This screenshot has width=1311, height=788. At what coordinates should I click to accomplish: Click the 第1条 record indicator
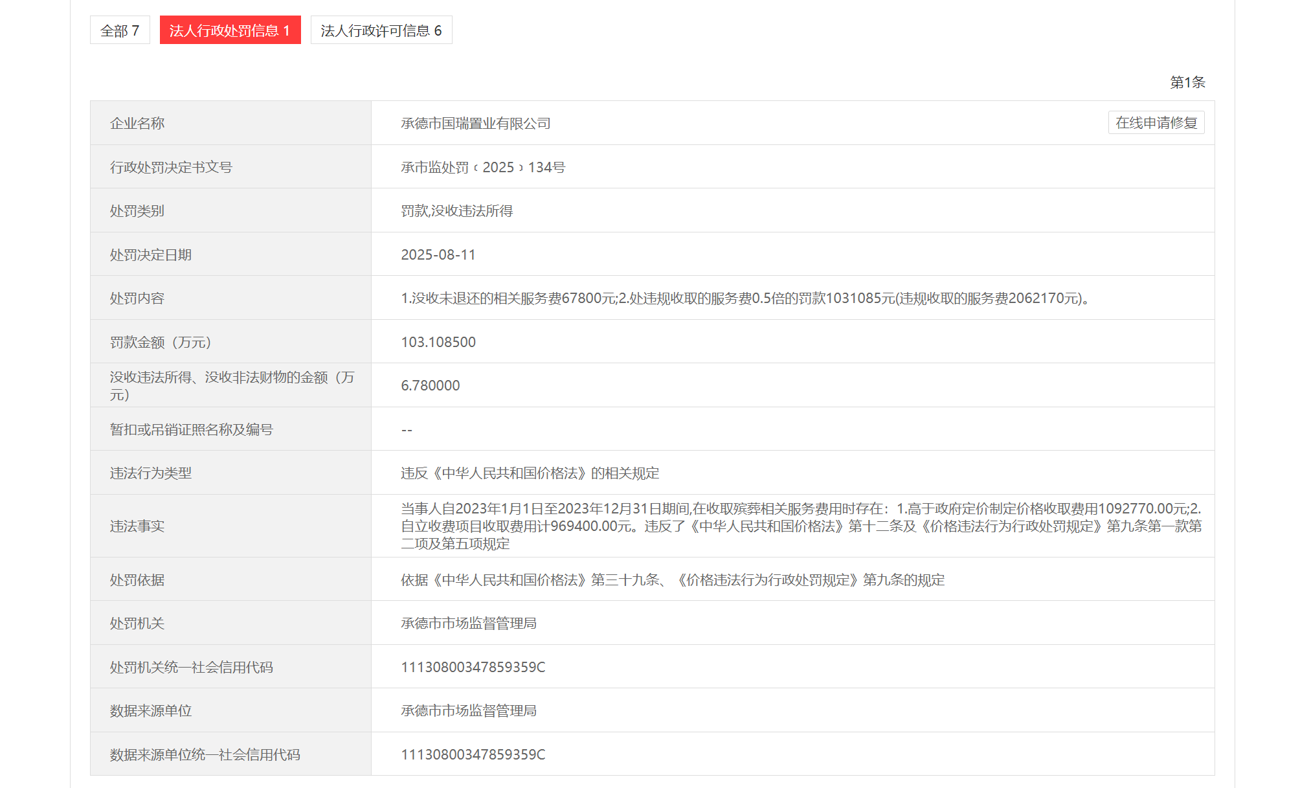(x=1187, y=82)
